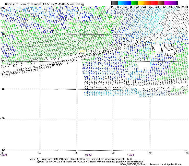Click the gray 0-5 knots legend segment
This screenshot has height=166, width=189.
(x=114, y=3)
